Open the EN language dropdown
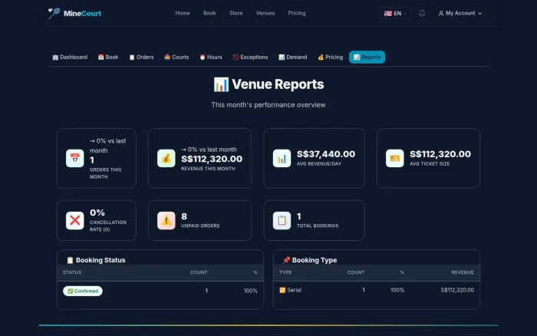Screen dimensions: 537x336 point(395,13)
